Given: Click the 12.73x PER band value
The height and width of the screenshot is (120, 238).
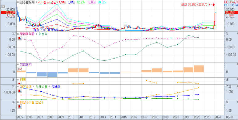Looking at the screenshot, I should (x=81, y=2).
